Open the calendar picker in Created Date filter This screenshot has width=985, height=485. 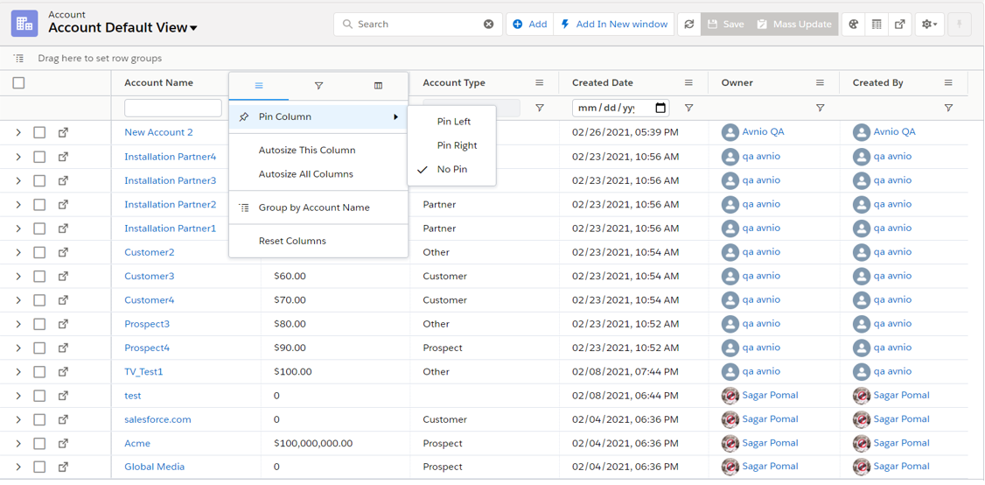(x=660, y=108)
